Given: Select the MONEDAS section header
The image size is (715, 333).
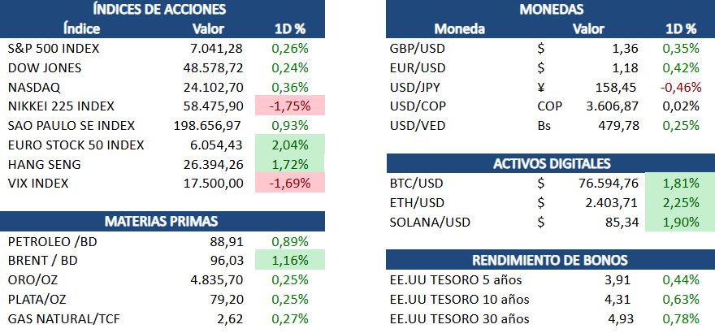Looking at the screenshot, I should click(550, 10).
